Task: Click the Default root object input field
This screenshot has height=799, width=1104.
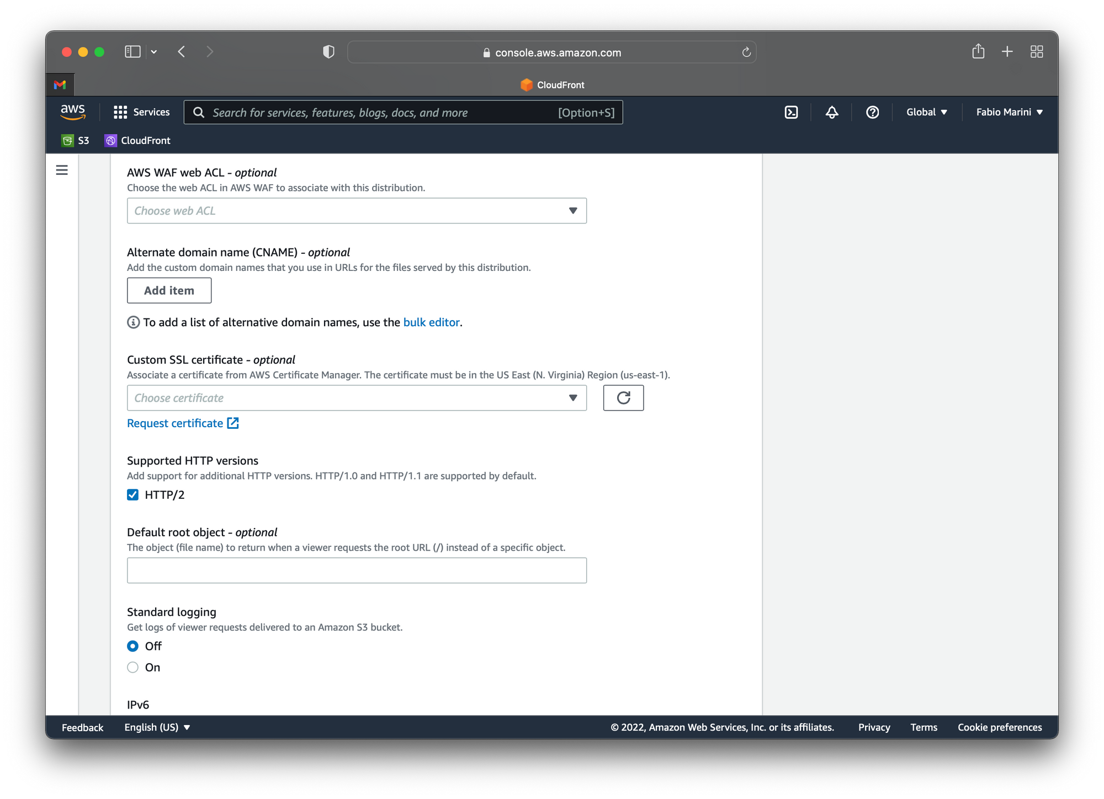Action: tap(357, 571)
